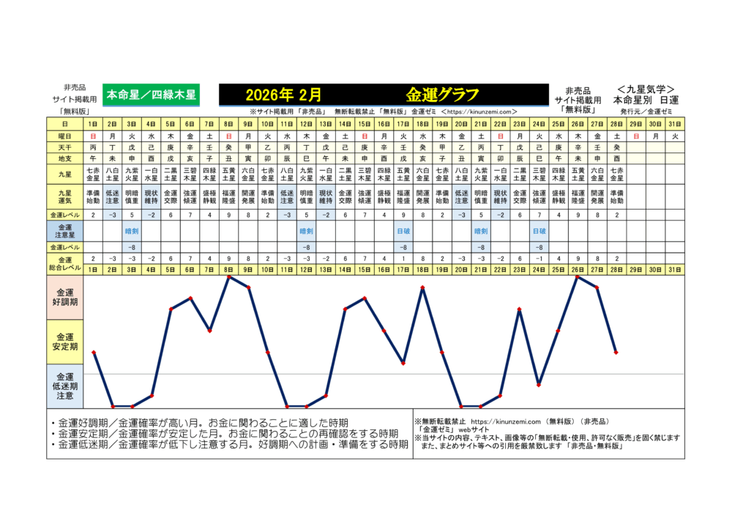Click the 金運好調期 legend block
Viewport: 732px width, 518px height.
pos(66,298)
